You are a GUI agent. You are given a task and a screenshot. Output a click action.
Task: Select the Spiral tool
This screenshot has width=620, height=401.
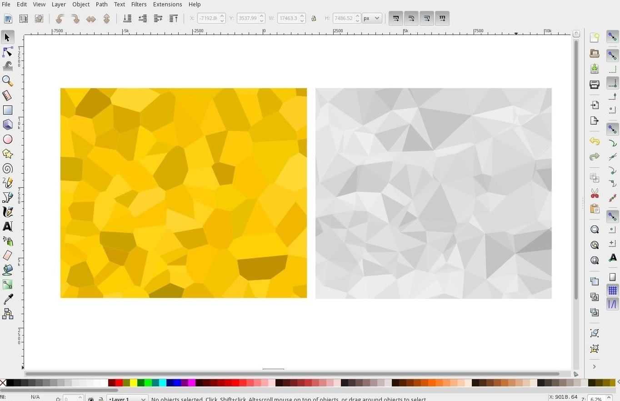pos(7,168)
